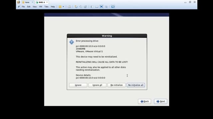213x119 pixels.
Task: Choose Ignore all in the Warning dialog
Action: pos(97,85)
